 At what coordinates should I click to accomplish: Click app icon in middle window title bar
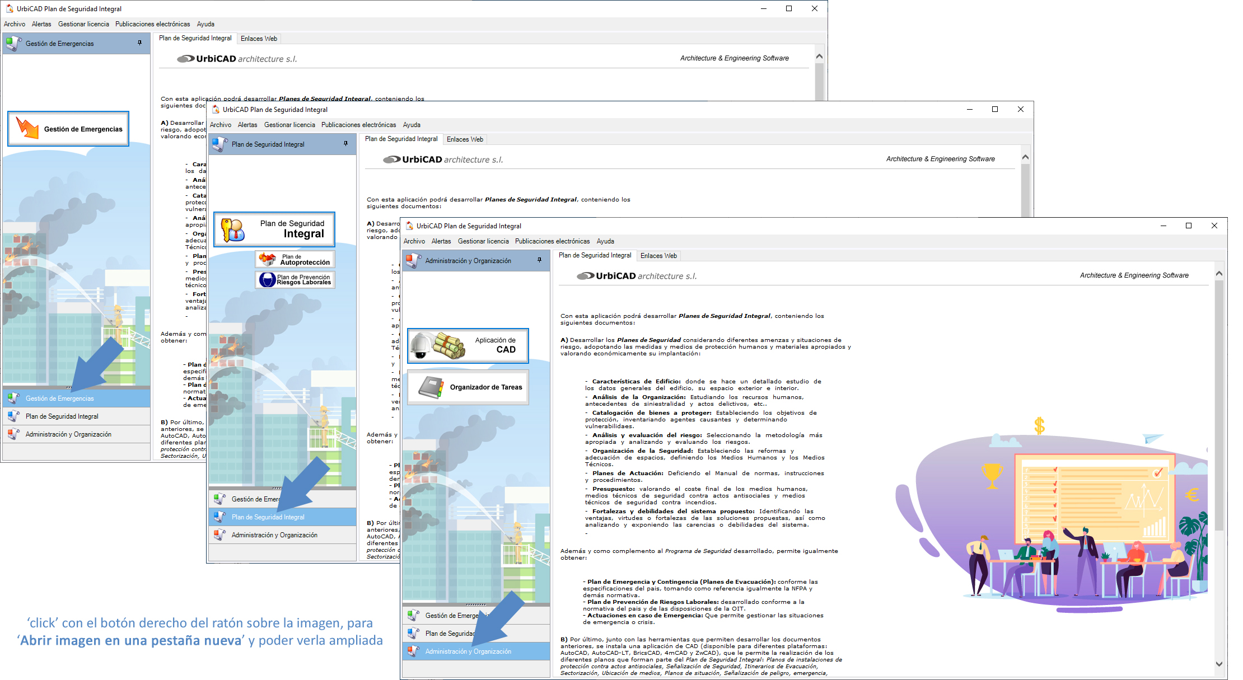(216, 110)
